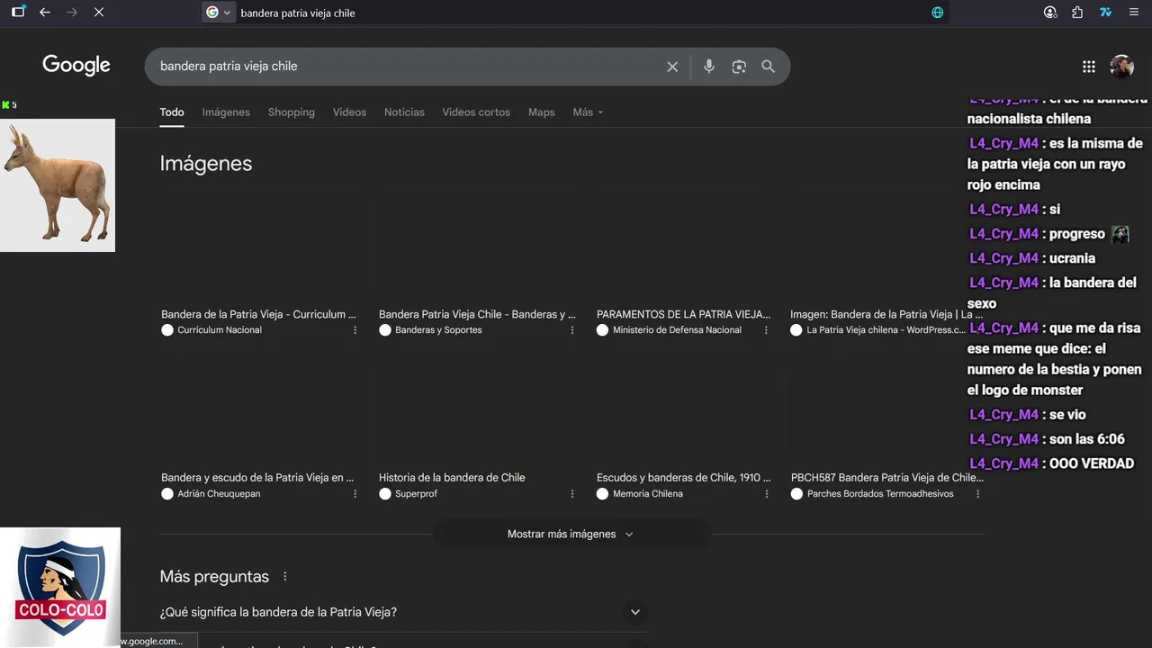The height and width of the screenshot is (648, 1152).
Task: Switch to Imágenes tab
Action: (226, 112)
